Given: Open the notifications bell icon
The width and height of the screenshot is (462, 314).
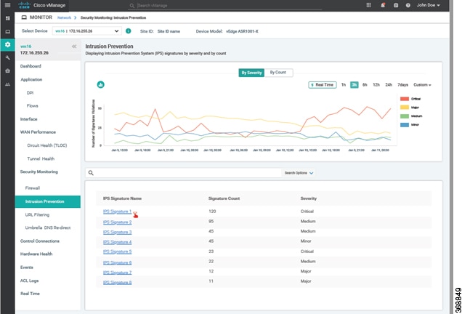Looking at the screenshot, I should click(383, 5).
